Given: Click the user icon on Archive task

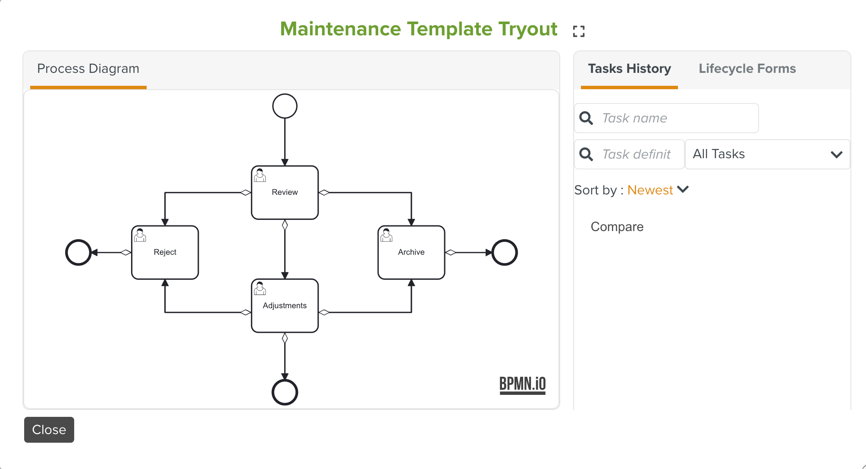Looking at the screenshot, I should click(x=386, y=235).
